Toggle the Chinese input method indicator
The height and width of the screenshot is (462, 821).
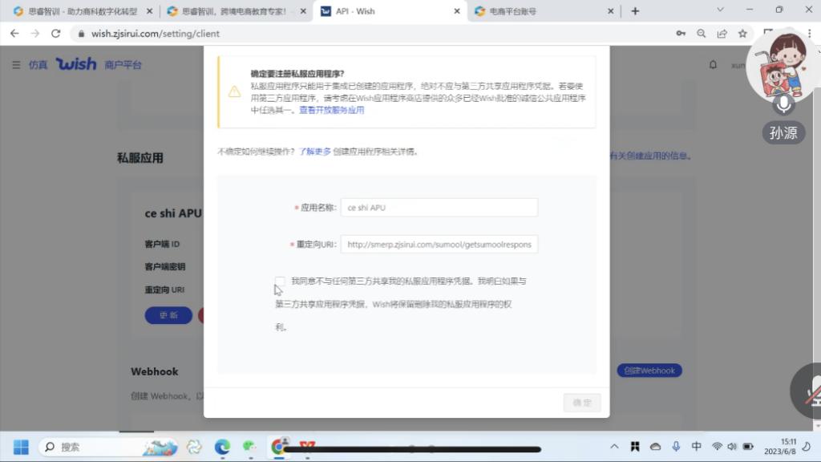696,447
